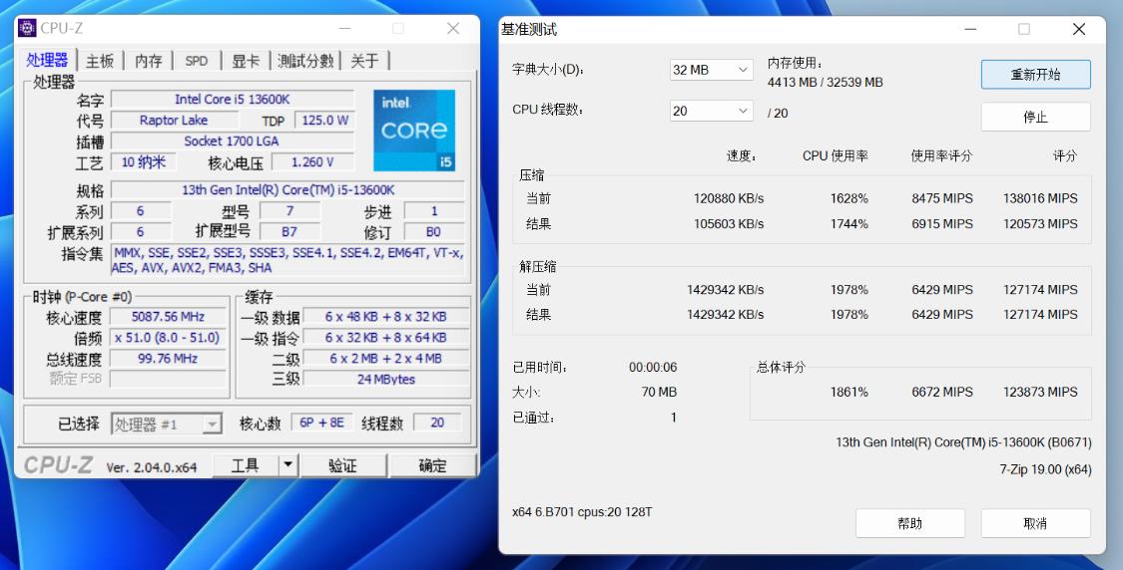Click the extended model value B7
The width and height of the screenshot is (1123, 570).
(289, 232)
